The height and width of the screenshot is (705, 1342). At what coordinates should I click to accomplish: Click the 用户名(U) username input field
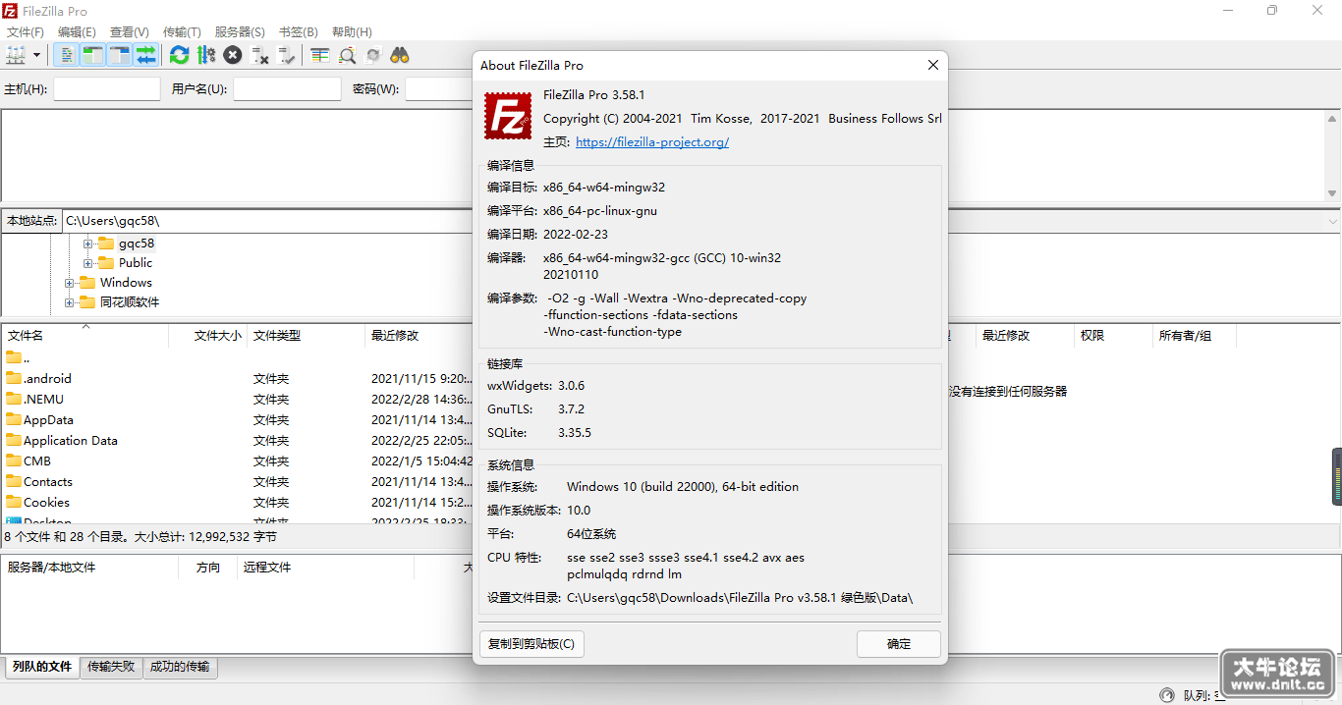click(x=287, y=88)
